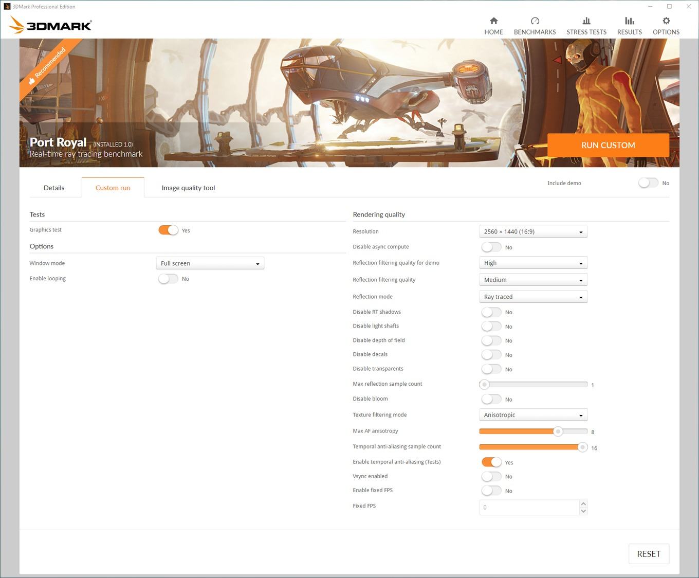Open Results chart icon

point(629,21)
